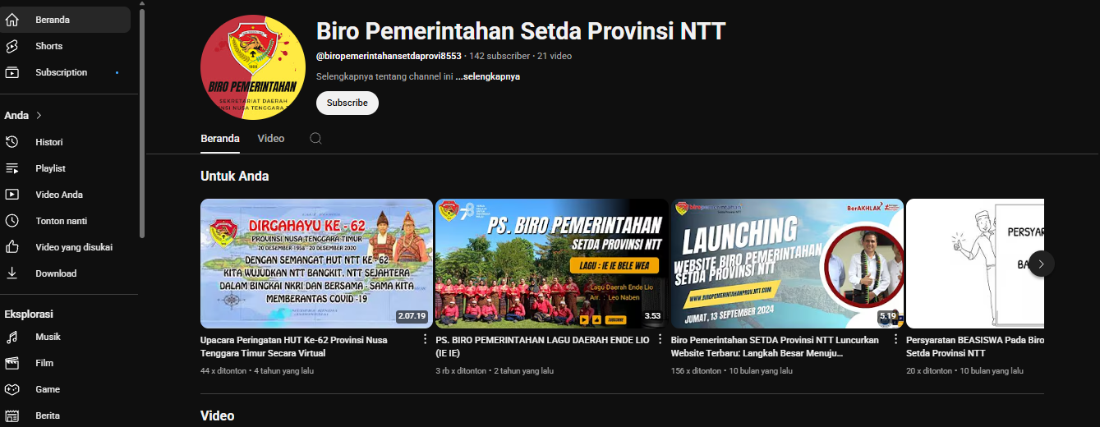The image size is (1100, 427).
Task: Expand channel description via ...selengkapnya
Action: [x=488, y=76]
